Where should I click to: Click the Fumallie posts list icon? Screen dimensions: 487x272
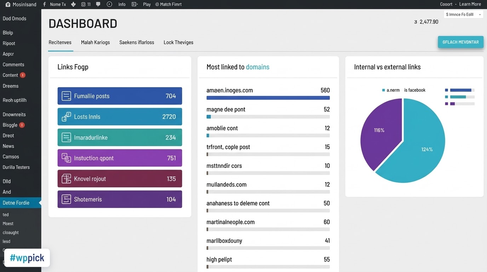point(66,96)
